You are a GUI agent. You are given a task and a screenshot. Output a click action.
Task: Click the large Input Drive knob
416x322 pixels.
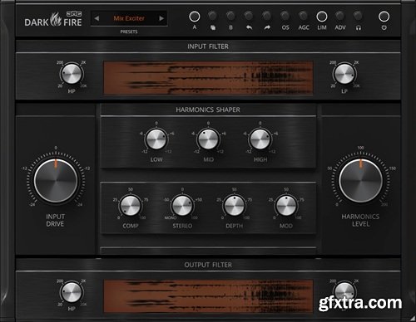[x=56, y=181]
